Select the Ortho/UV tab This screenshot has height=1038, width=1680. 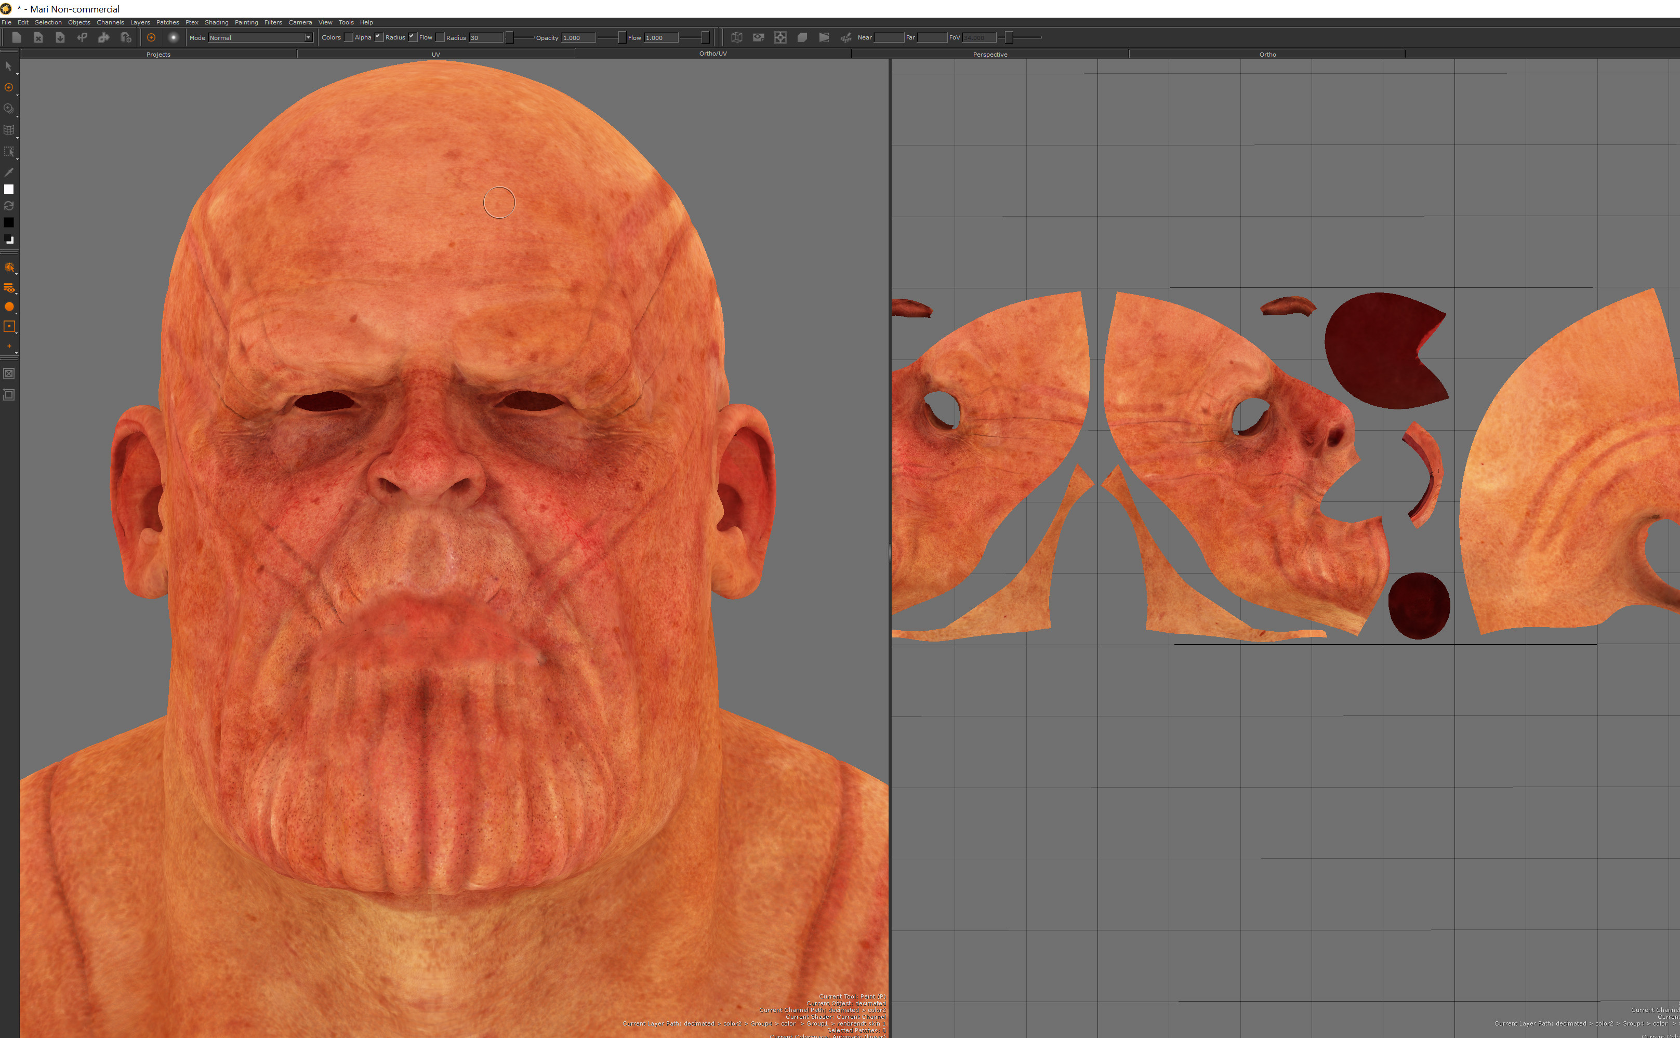713,54
